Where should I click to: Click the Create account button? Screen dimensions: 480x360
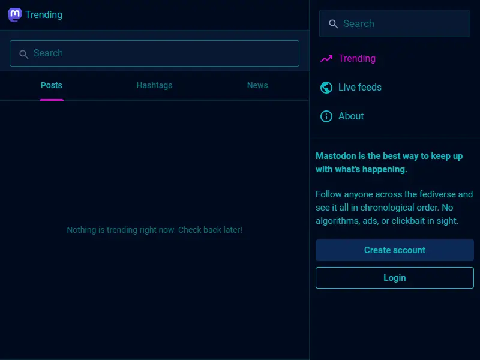(395, 250)
